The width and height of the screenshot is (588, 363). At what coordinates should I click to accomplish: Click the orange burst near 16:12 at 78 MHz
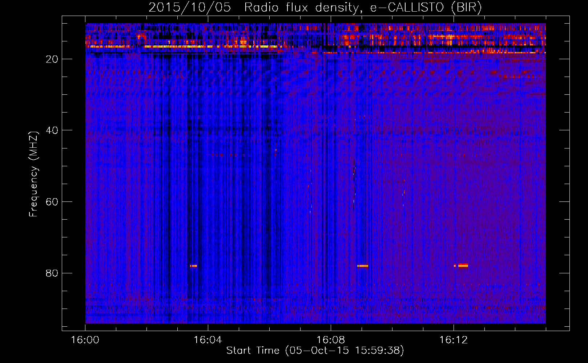pyautogui.click(x=461, y=265)
